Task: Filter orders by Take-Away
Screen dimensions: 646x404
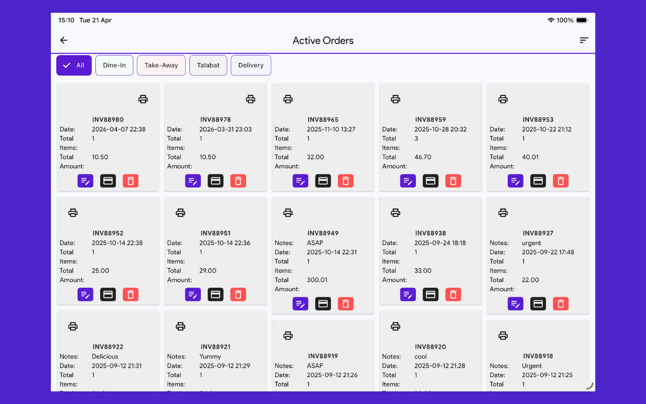Action: (161, 65)
